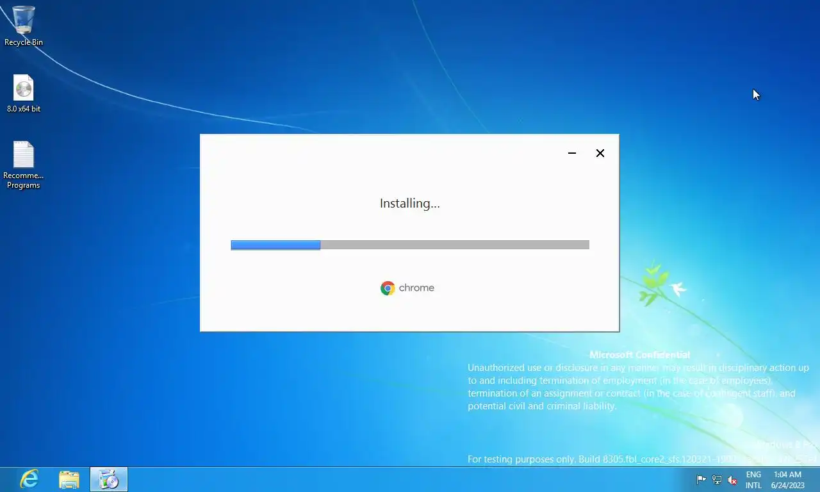Open the clock showing 1:04 AM
The width and height of the screenshot is (820, 492).
(x=787, y=480)
